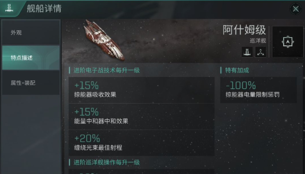Tap the +20% 缠绕光束最佳射程 bonus card
305x174 pixels.
(141, 143)
